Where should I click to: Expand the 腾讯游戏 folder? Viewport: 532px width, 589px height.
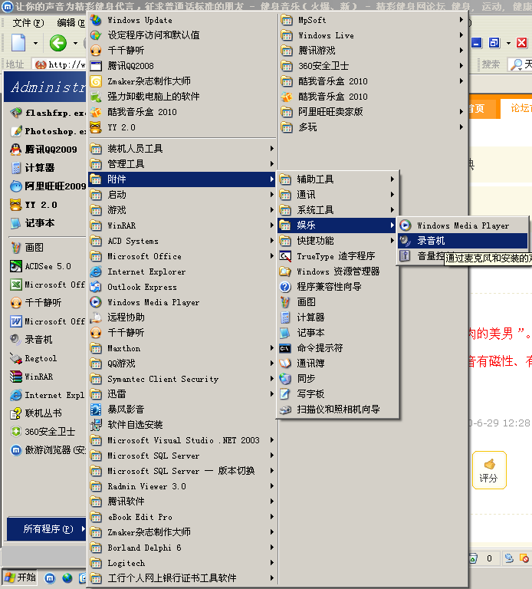click(x=373, y=51)
